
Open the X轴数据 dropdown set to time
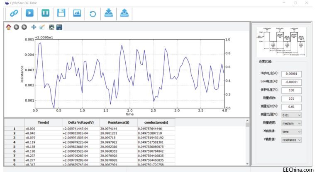click(x=291, y=132)
